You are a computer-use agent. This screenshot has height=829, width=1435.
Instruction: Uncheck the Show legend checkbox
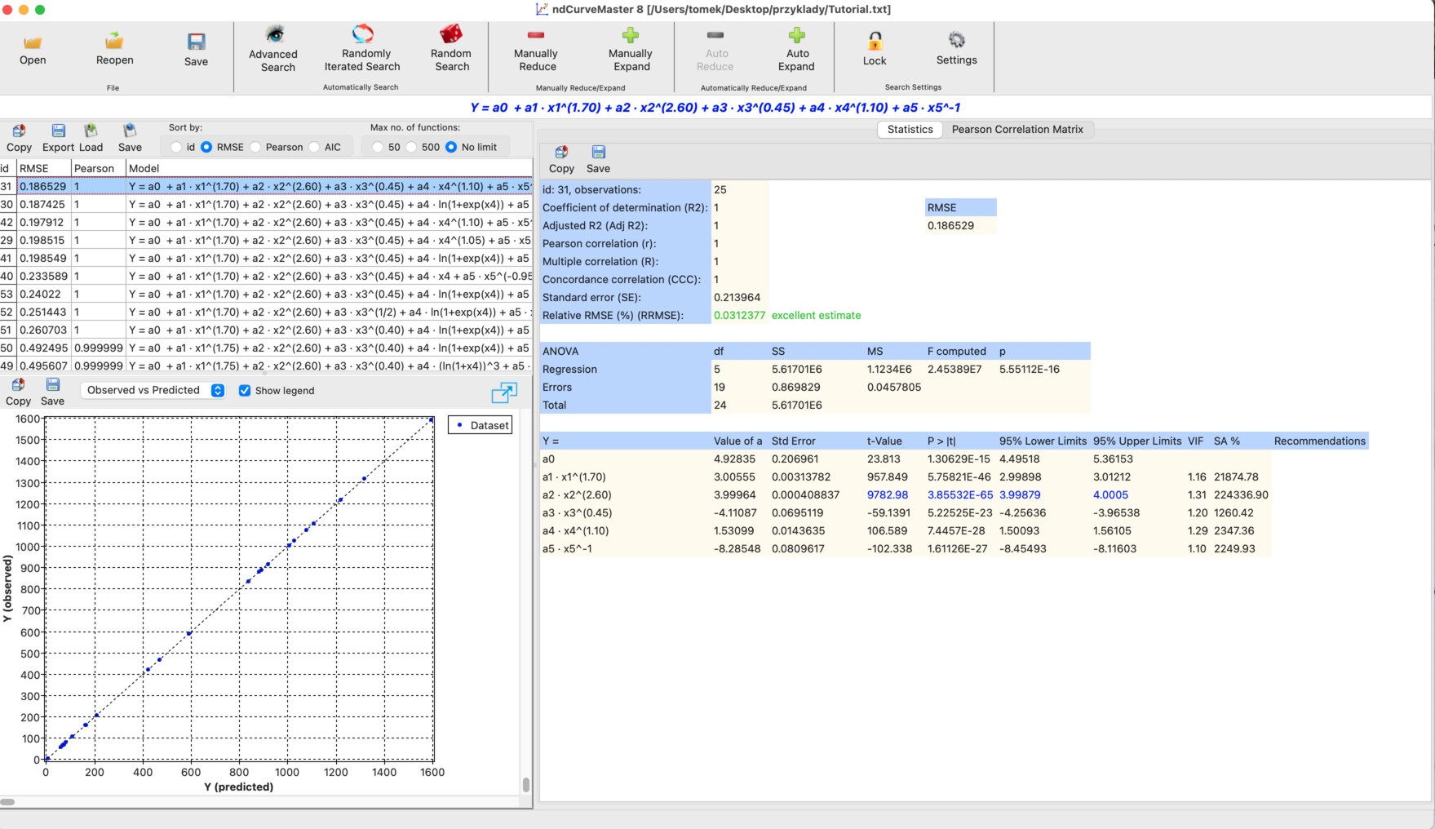point(245,391)
